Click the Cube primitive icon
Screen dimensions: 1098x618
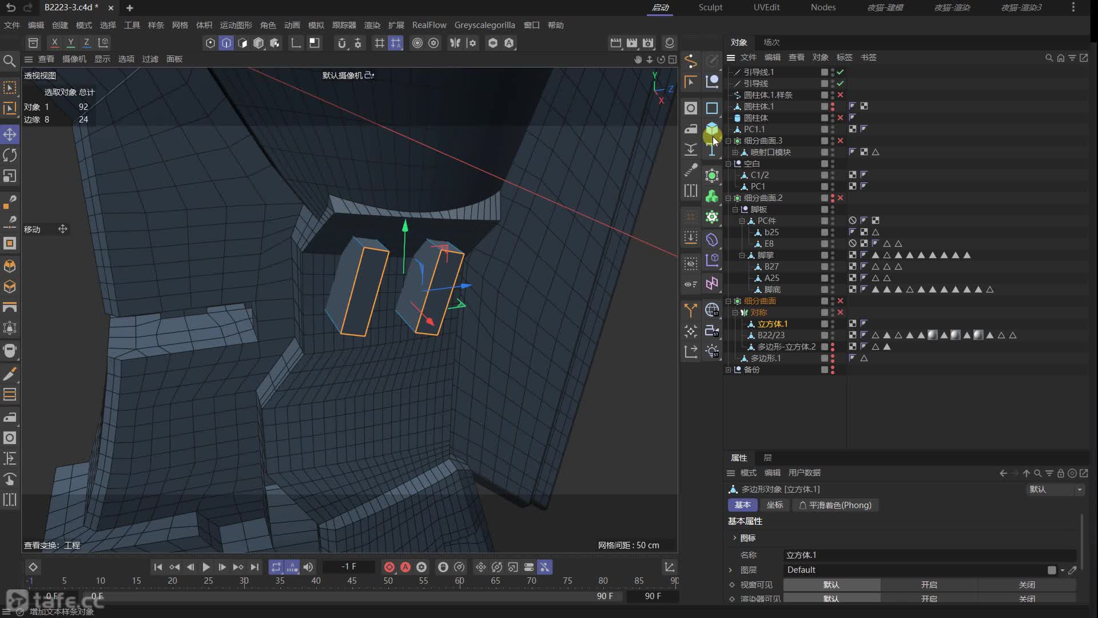point(712,129)
